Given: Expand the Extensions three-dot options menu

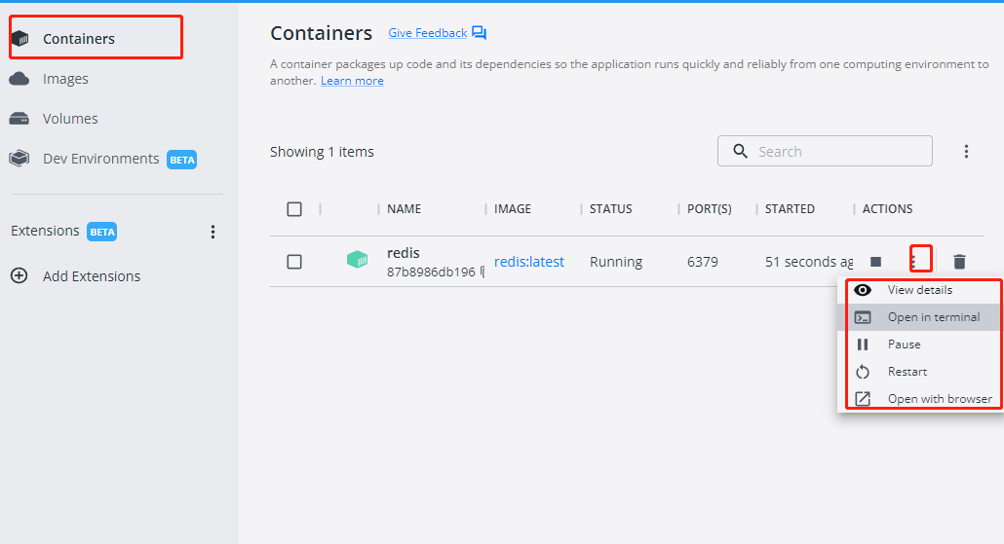Looking at the screenshot, I should (213, 232).
